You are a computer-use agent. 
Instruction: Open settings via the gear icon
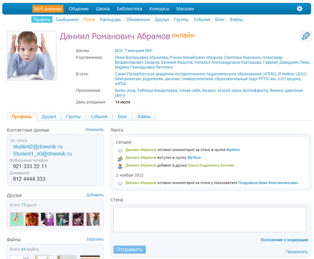click(x=299, y=9)
